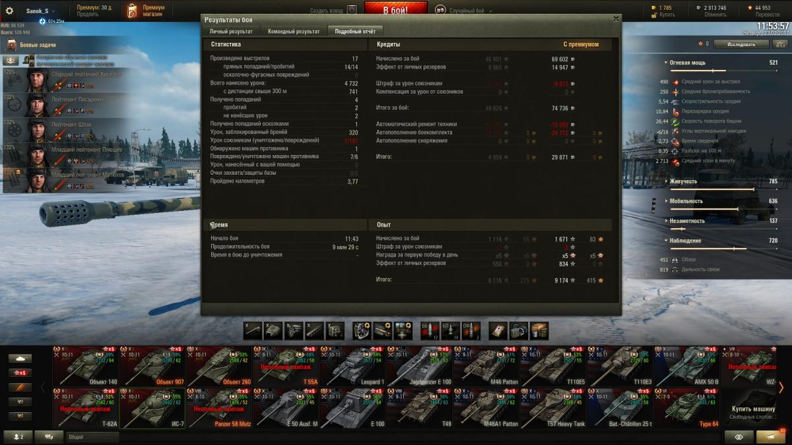Image resolution: width=792 pixels, height=445 pixels.
Task: Switch to Личный результат tab
Action: pyautogui.click(x=231, y=31)
